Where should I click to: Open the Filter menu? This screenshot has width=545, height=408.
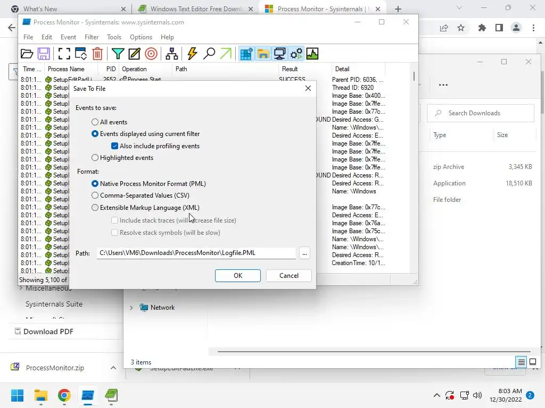pyautogui.click(x=92, y=37)
